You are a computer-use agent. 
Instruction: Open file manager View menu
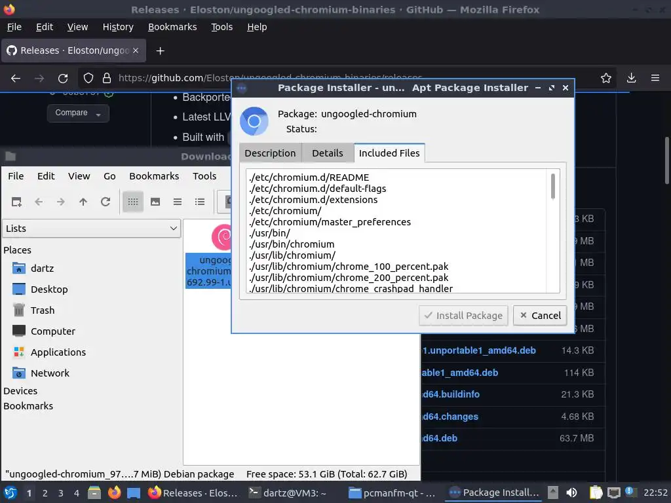click(x=79, y=176)
